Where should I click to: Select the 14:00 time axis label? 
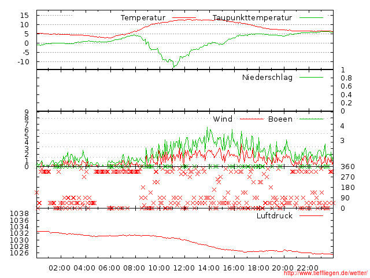pyautogui.click(x=209, y=268)
